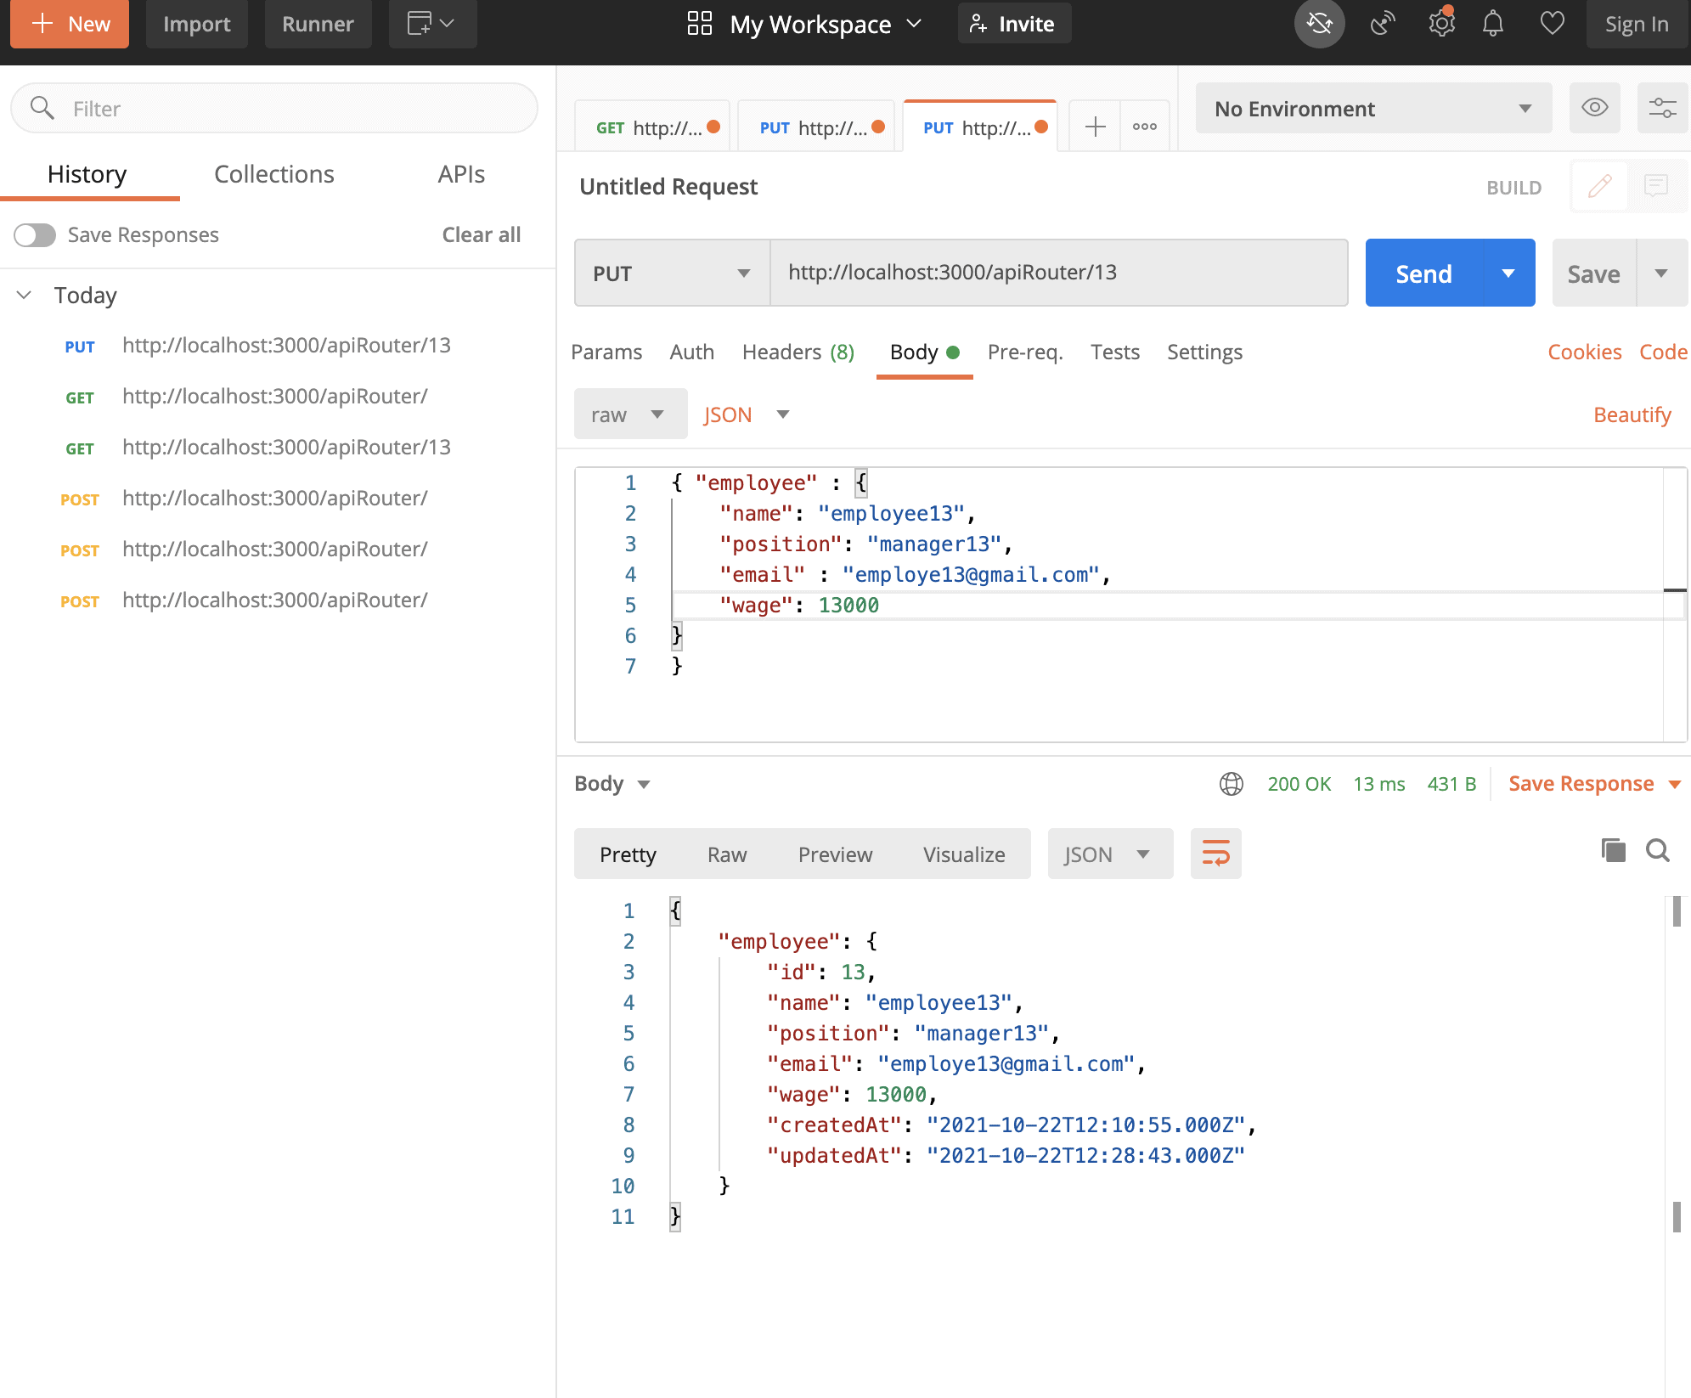Click the heart icon in header
The image size is (1691, 1398).
1552,23
